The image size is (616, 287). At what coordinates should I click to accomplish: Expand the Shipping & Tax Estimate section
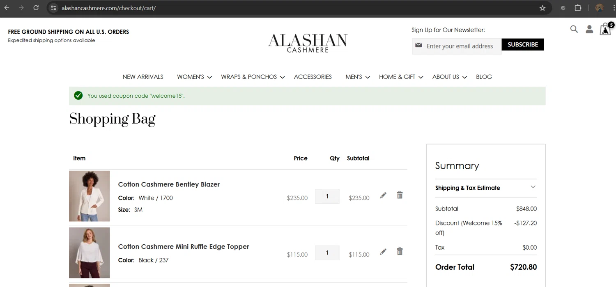pyautogui.click(x=486, y=188)
